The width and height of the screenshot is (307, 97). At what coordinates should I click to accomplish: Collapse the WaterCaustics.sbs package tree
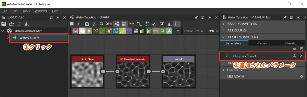(3, 31)
